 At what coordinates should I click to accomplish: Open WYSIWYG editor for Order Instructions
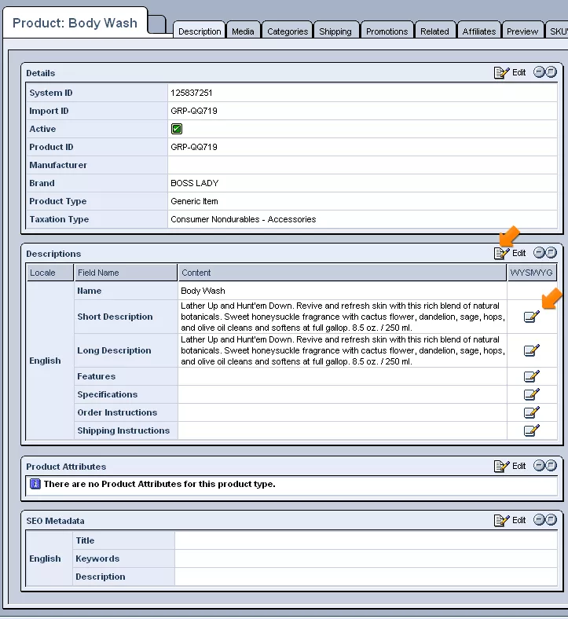pos(531,412)
